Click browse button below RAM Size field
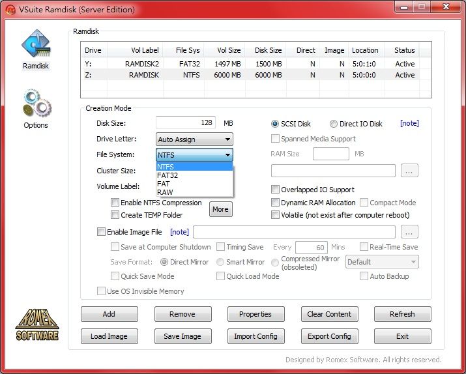 tap(409, 171)
